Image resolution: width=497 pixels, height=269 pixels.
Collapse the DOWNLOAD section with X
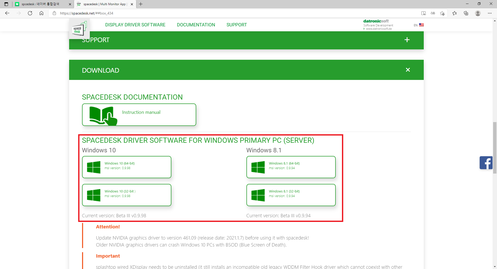408,70
